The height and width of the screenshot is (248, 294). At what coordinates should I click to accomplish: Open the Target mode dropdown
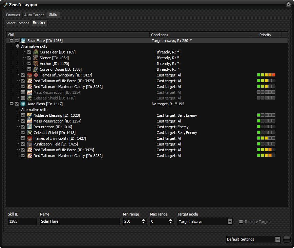click(x=230, y=222)
